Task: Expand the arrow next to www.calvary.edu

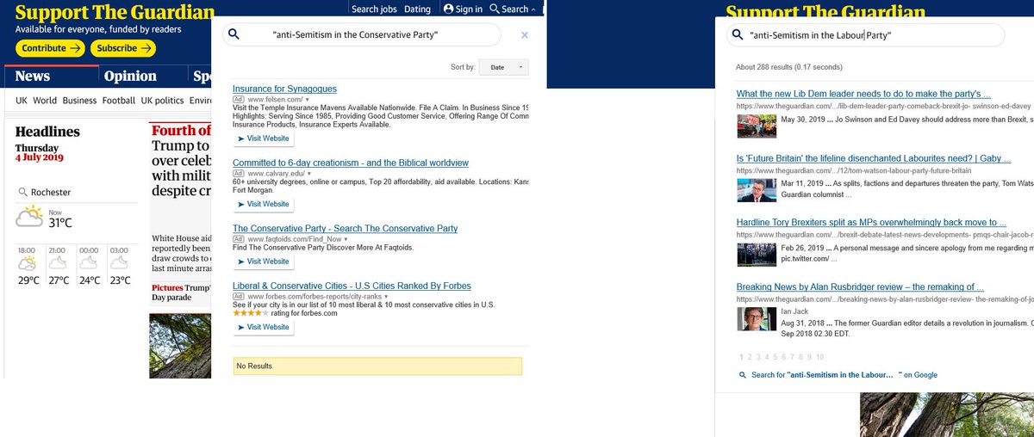Action: click(308, 173)
